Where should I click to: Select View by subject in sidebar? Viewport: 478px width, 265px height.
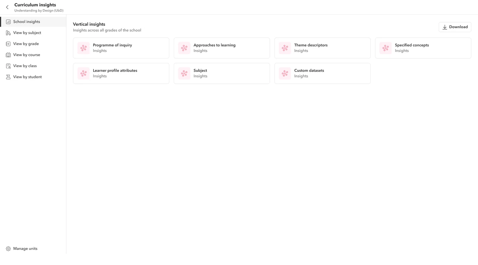(33, 33)
